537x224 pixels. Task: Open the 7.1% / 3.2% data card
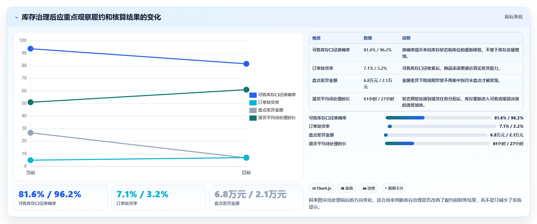click(x=159, y=198)
